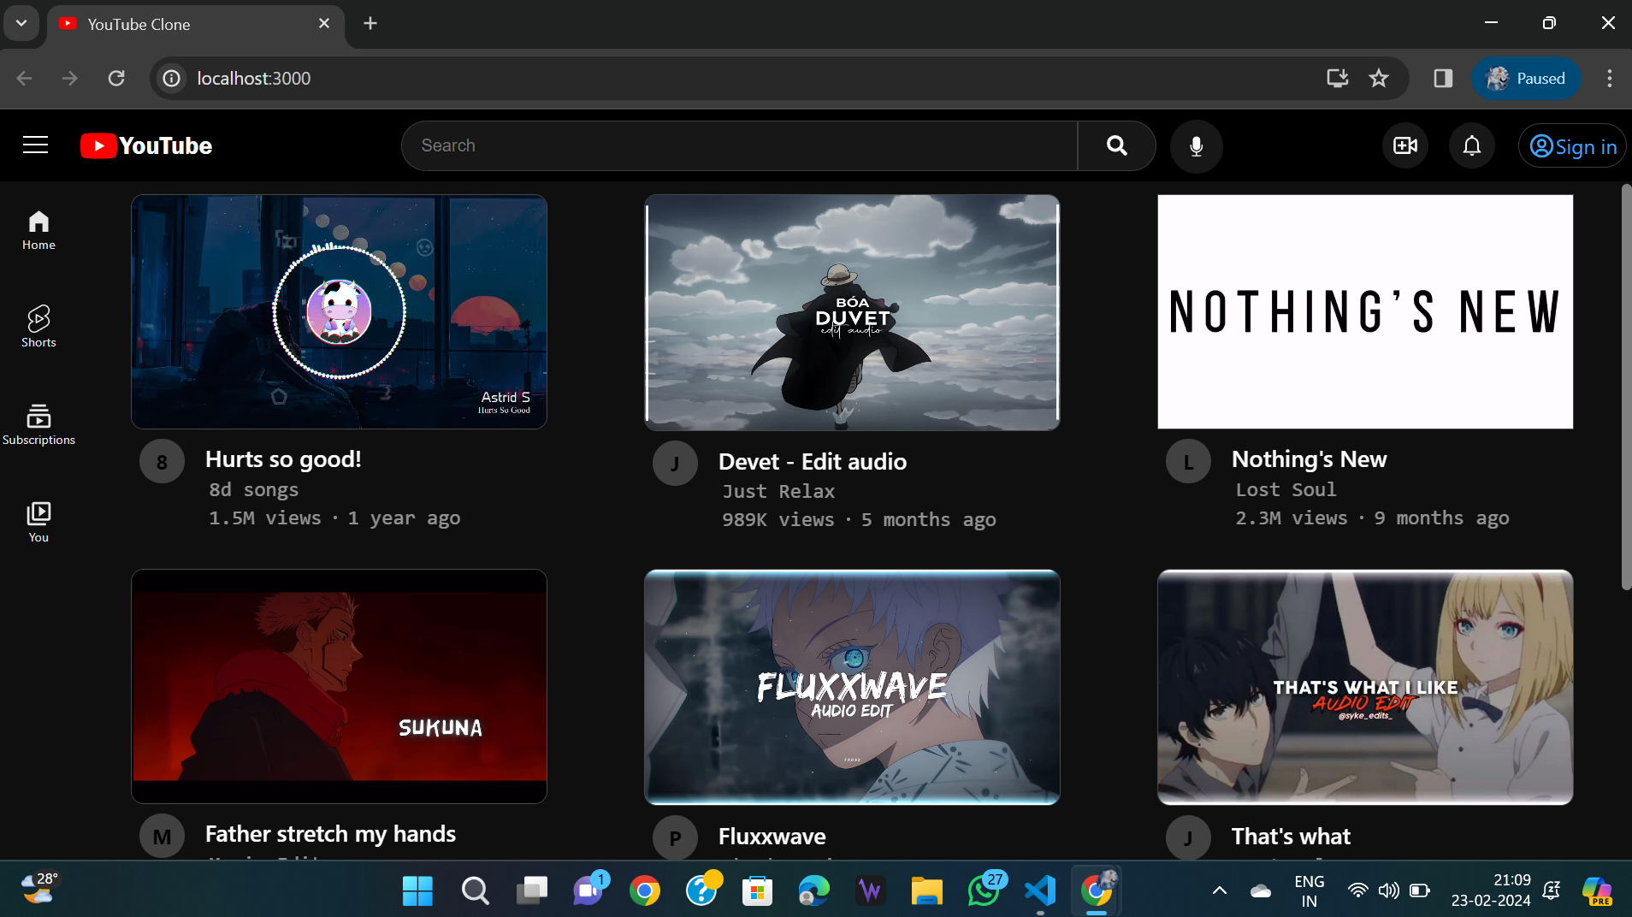The height and width of the screenshot is (917, 1632).
Task: Open WhatsApp from taskbar
Action: (984, 890)
